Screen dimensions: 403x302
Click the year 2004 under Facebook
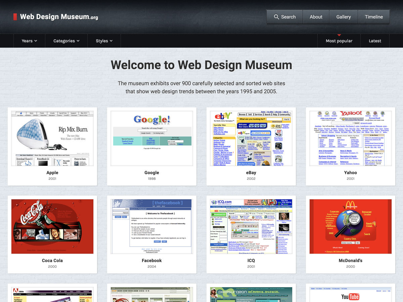tap(152, 267)
